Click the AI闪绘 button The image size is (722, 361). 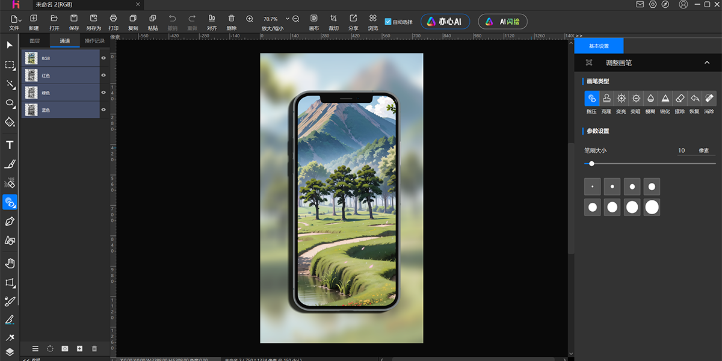(x=503, y=22)
